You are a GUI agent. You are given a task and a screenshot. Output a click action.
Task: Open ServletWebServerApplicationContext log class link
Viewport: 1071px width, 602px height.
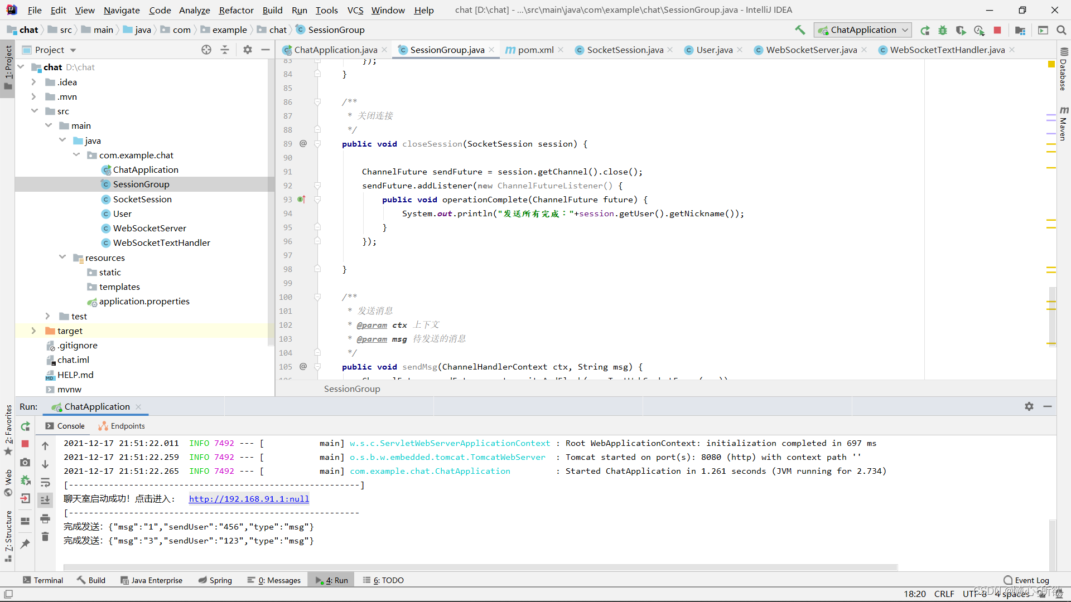click(450, 443)
